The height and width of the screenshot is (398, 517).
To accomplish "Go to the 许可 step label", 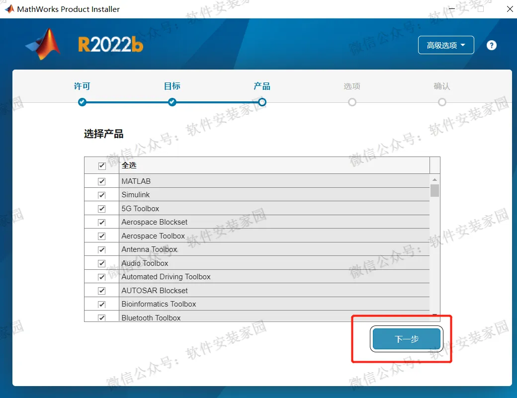I will (x=82, y=86).
